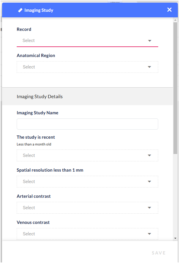Close the Imaging Study dialog
Viewport: 179px width, 263px height.
[169, 10]
